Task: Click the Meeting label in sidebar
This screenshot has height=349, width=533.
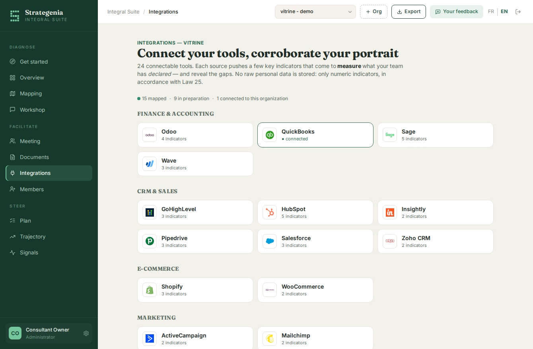Action: click(30, 141)
